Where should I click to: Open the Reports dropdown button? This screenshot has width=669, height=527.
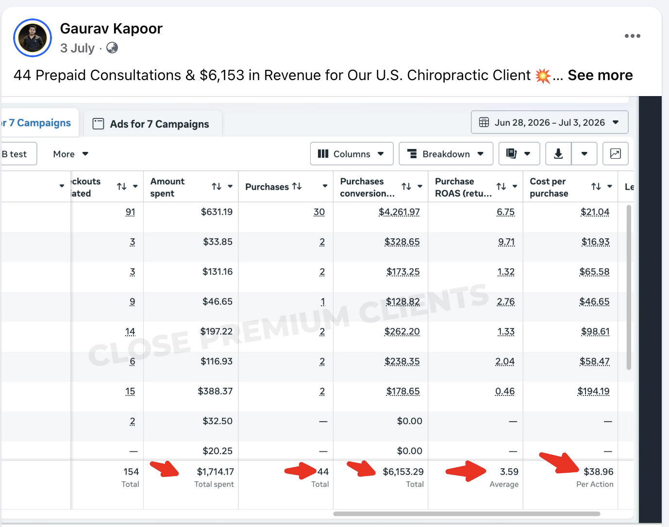519,154
